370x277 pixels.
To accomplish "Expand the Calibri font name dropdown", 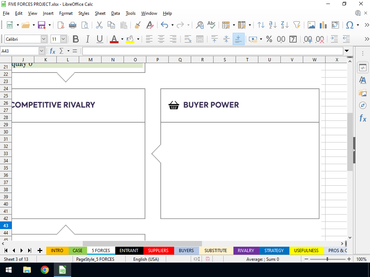I will [x=44, y=39].
